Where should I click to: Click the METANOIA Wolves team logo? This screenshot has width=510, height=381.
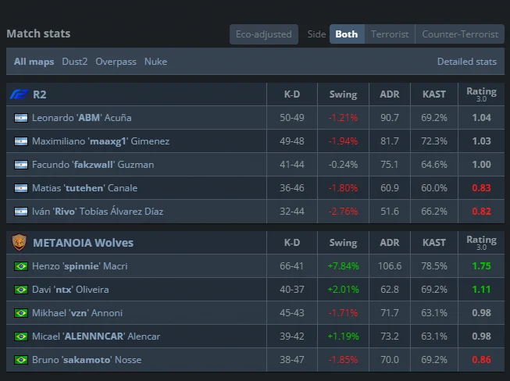pos(20,243)
